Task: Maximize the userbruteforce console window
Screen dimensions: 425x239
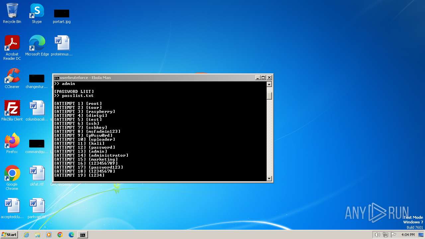Action: coord(263,78)
